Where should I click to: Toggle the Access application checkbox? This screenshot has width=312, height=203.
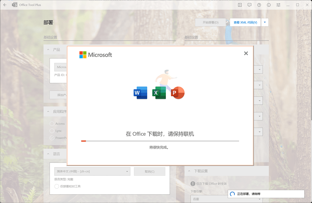52,124
